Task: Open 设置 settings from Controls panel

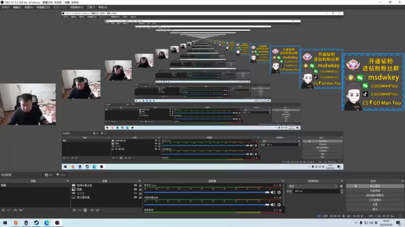Action: click(375, 205)
